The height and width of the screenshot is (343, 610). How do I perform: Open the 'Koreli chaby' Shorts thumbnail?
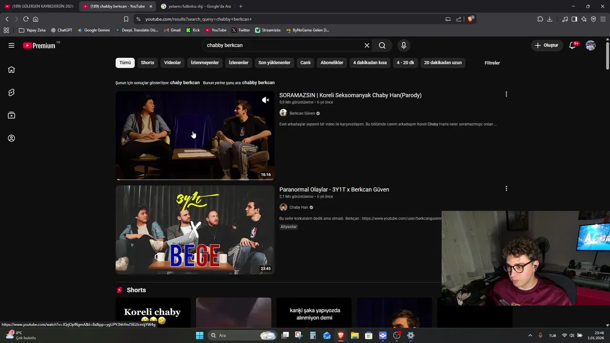point(153,312)
